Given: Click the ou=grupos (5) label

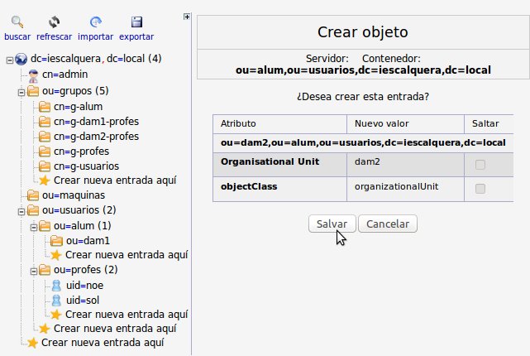Looking at the screenshot, I should tap(75, 91).
